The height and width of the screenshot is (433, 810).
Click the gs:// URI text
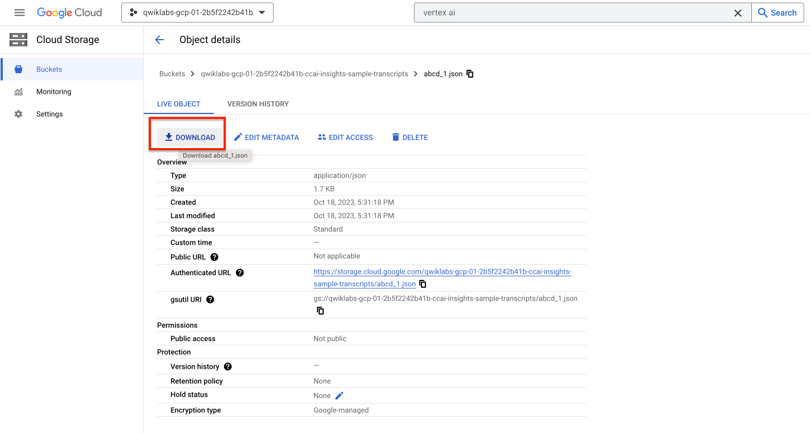tap(446, 298)
